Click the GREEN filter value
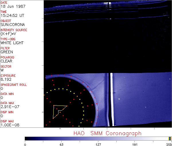The width and height of the screenshot is (172, 146). (7, 52)
